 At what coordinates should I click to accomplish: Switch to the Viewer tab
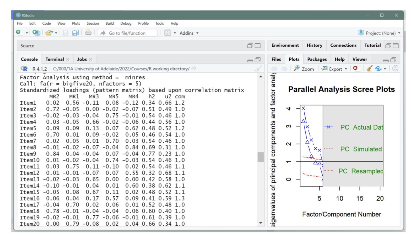(x=360, y=59)
